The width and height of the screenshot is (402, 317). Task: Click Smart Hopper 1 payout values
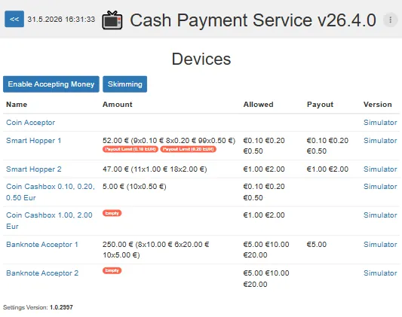tap(327, 146)
